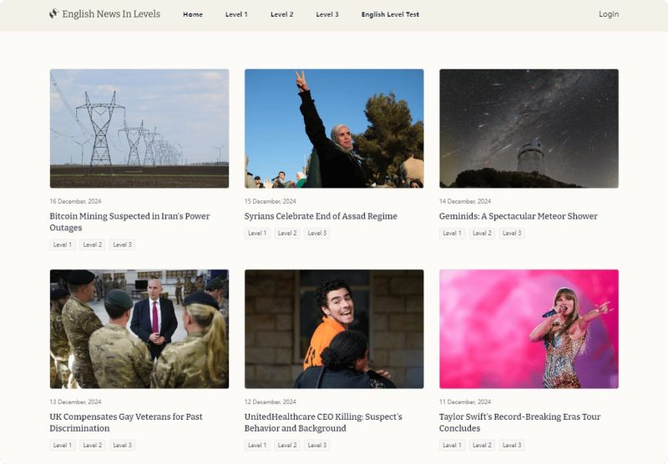Pick Level 2 tag under Geminids article
This screenshot has height=464, width=668.
[482, 234]
